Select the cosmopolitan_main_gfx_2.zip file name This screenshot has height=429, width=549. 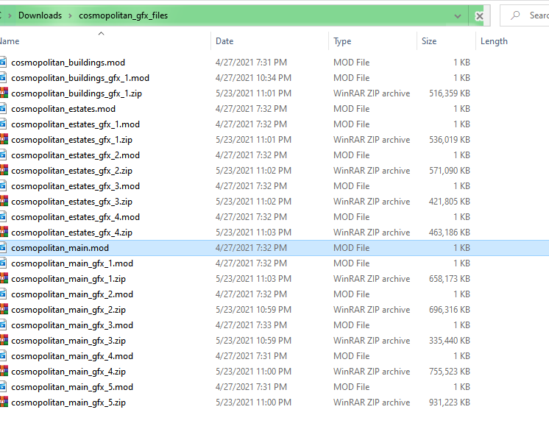click(68, 310)
